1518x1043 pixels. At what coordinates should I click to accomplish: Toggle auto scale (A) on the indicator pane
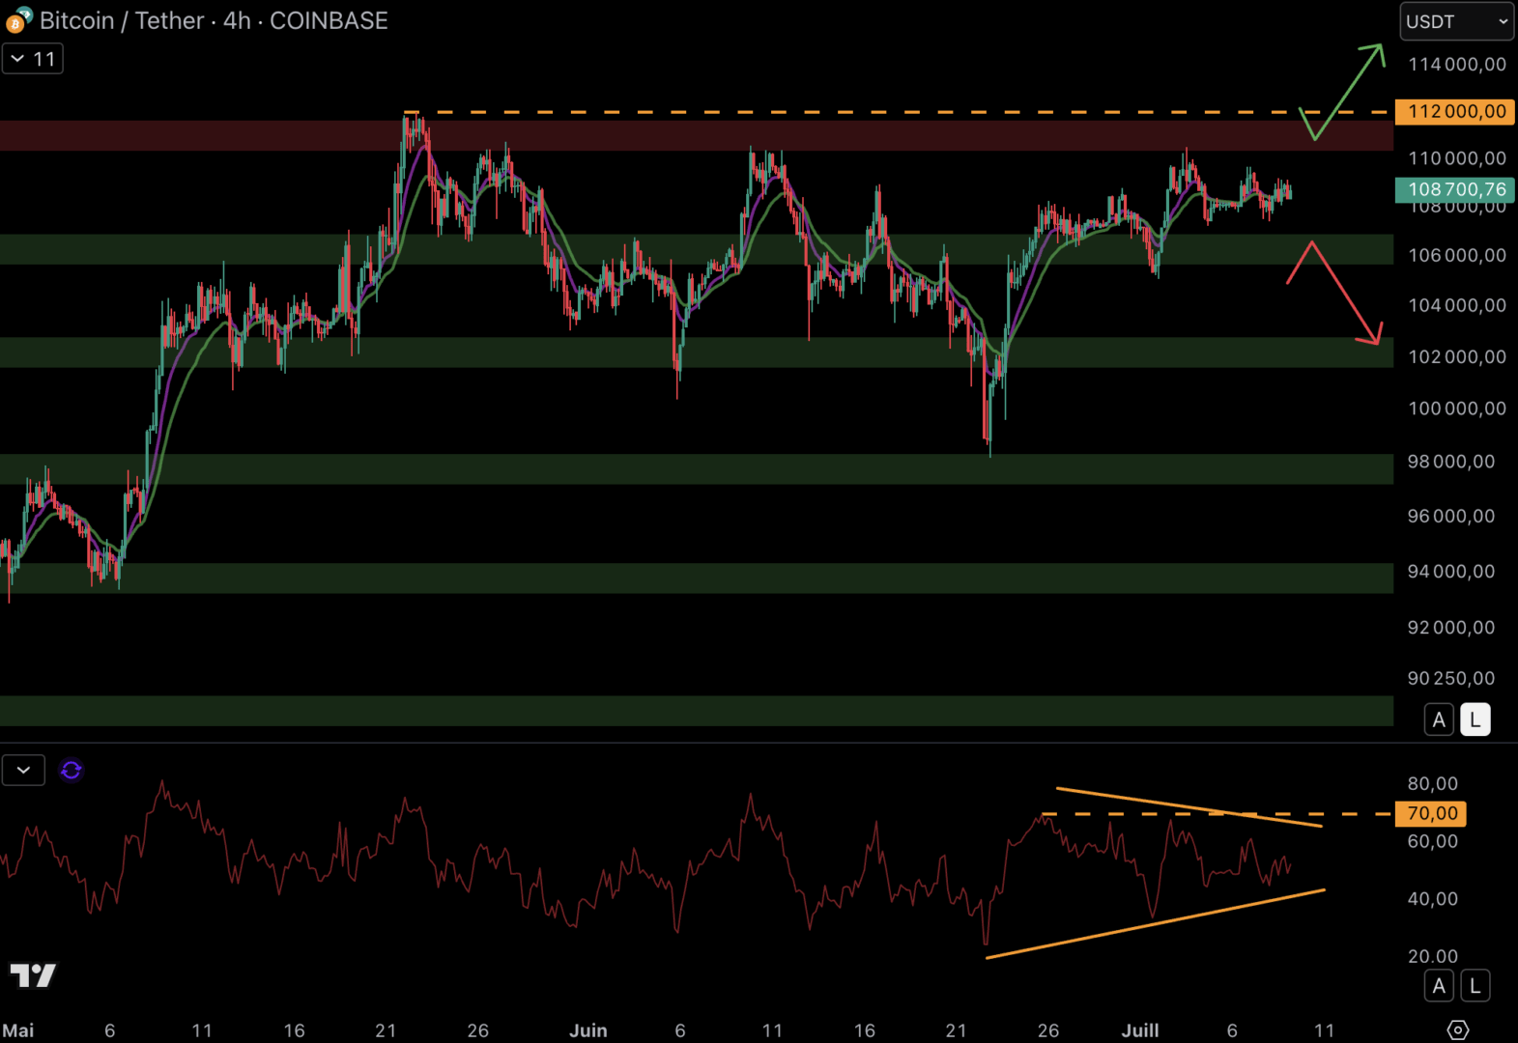click(1439, 986)
